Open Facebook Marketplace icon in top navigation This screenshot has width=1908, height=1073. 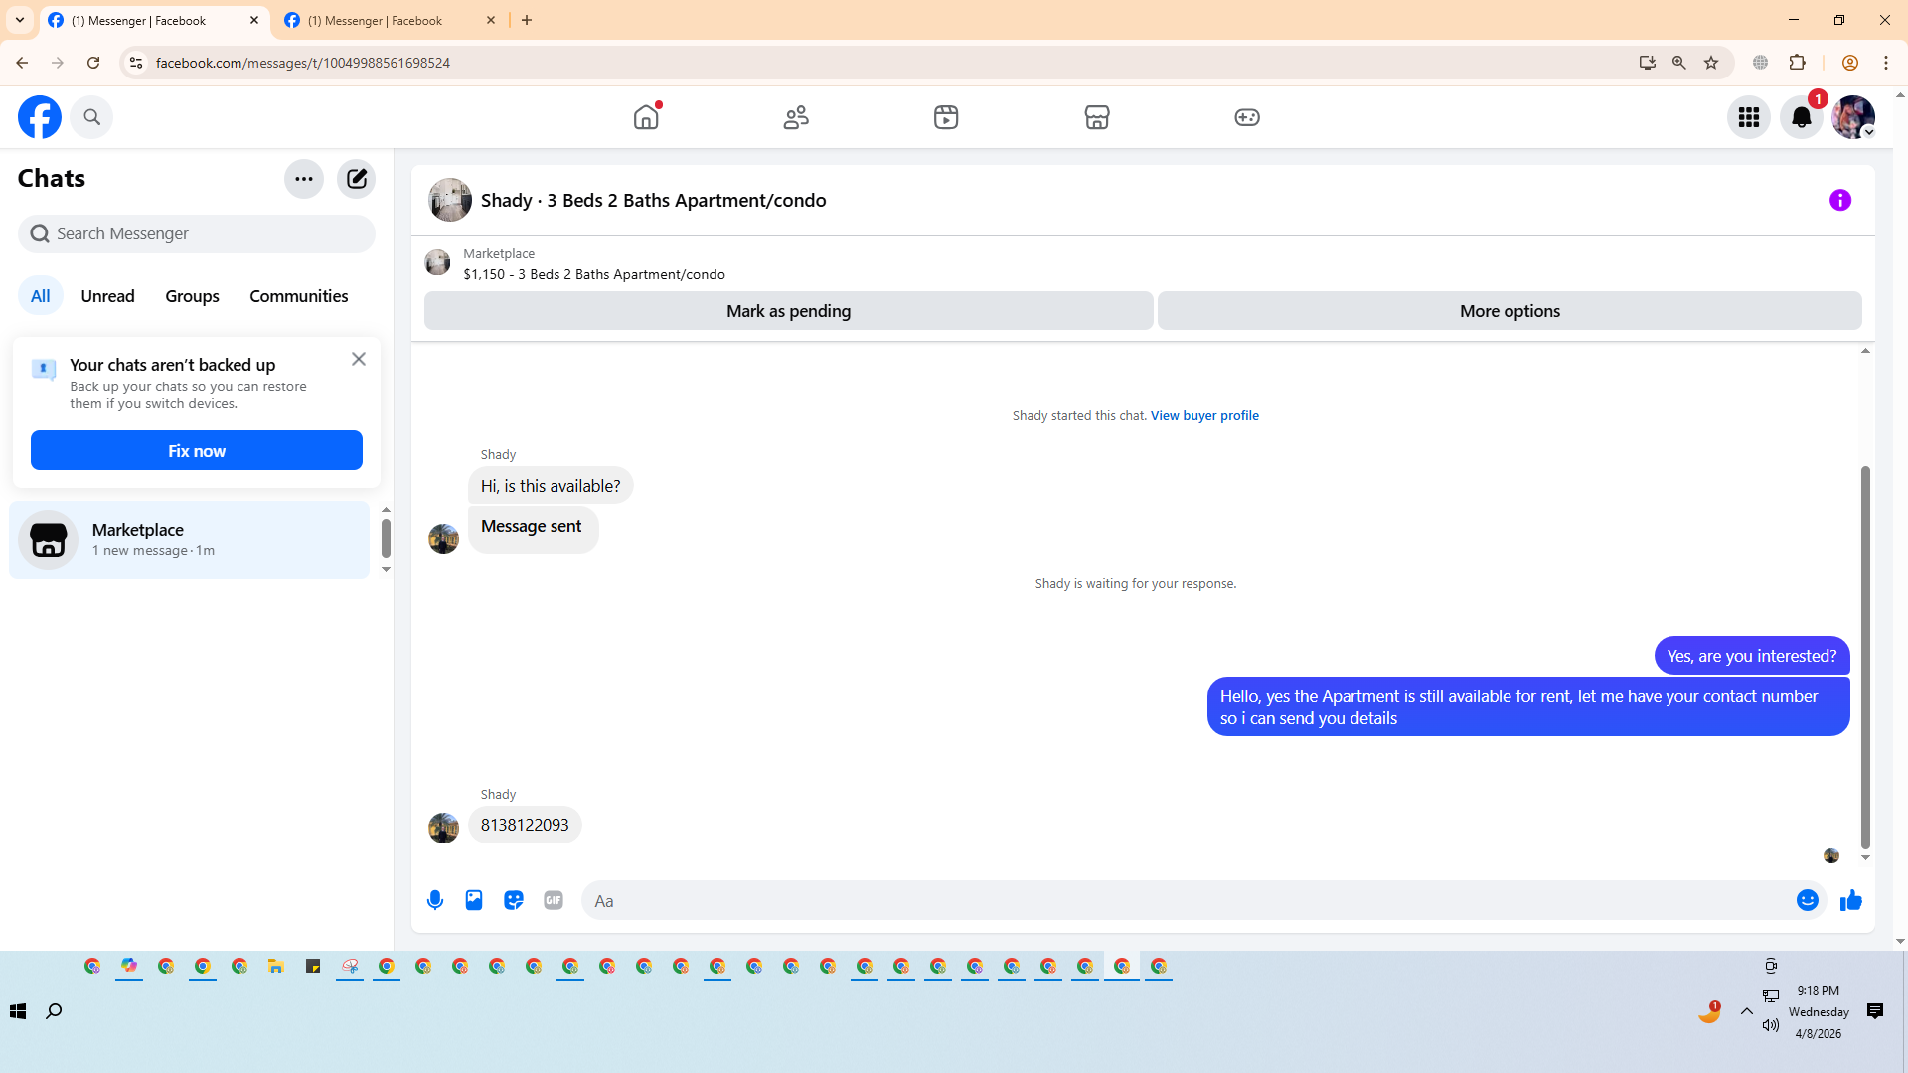pyautogui.click(x=1096, y=117)
